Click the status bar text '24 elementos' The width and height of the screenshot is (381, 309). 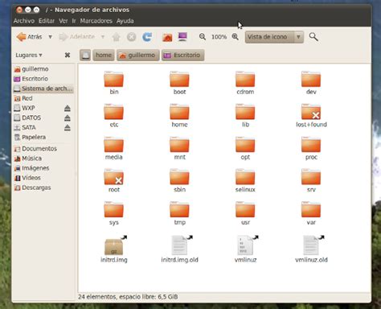(97, 297)
